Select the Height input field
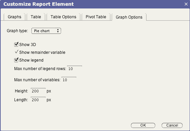This screenshot has width=190, height=131. pyautogui.click(x=38, y=91)
